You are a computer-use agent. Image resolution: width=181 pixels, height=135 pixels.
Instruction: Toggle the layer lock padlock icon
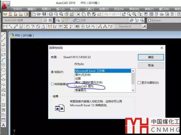(74, 20)
